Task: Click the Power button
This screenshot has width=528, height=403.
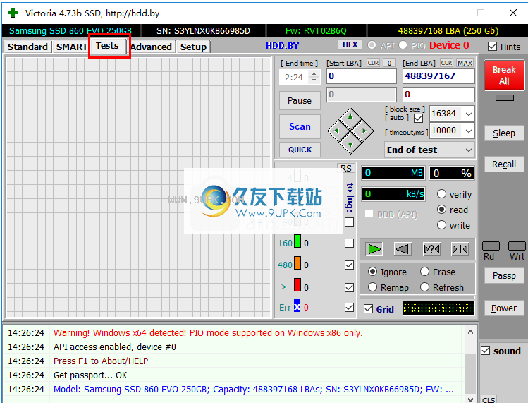Action: [504, 308]
